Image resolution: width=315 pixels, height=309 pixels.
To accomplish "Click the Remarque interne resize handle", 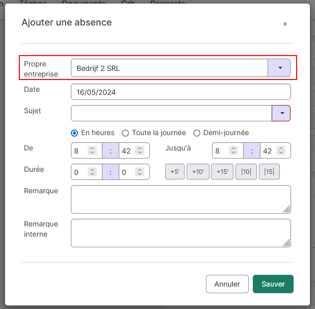I will (287, 243).
